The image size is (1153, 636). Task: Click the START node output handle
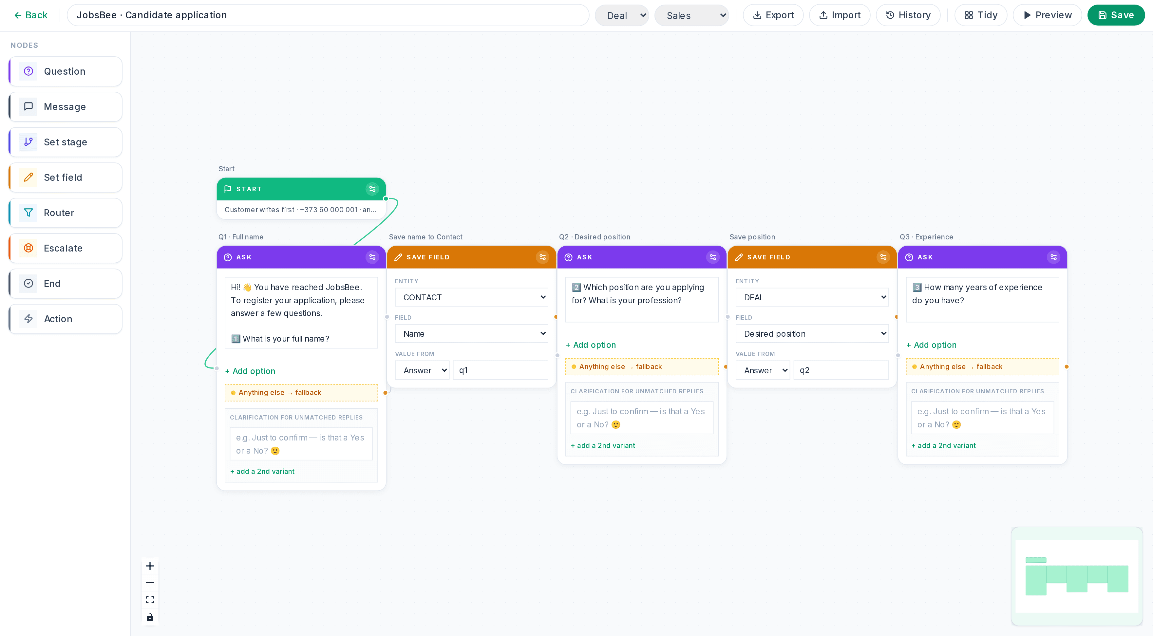tap(386, 198)
